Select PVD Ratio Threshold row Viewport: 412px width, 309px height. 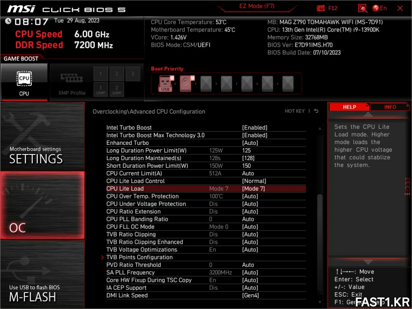tap(206, 265)
